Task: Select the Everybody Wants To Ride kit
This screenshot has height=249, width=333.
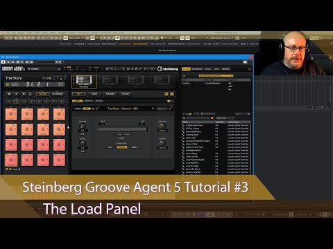Action: [x=198, y=141]
